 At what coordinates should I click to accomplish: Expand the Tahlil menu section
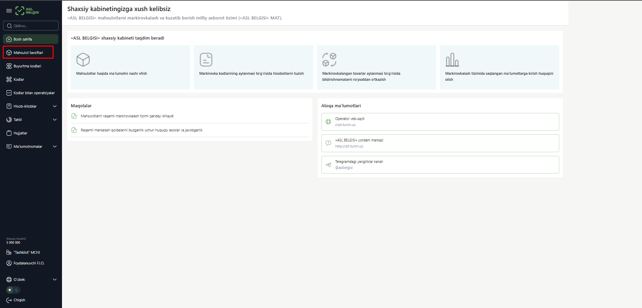tap(55, 120)
